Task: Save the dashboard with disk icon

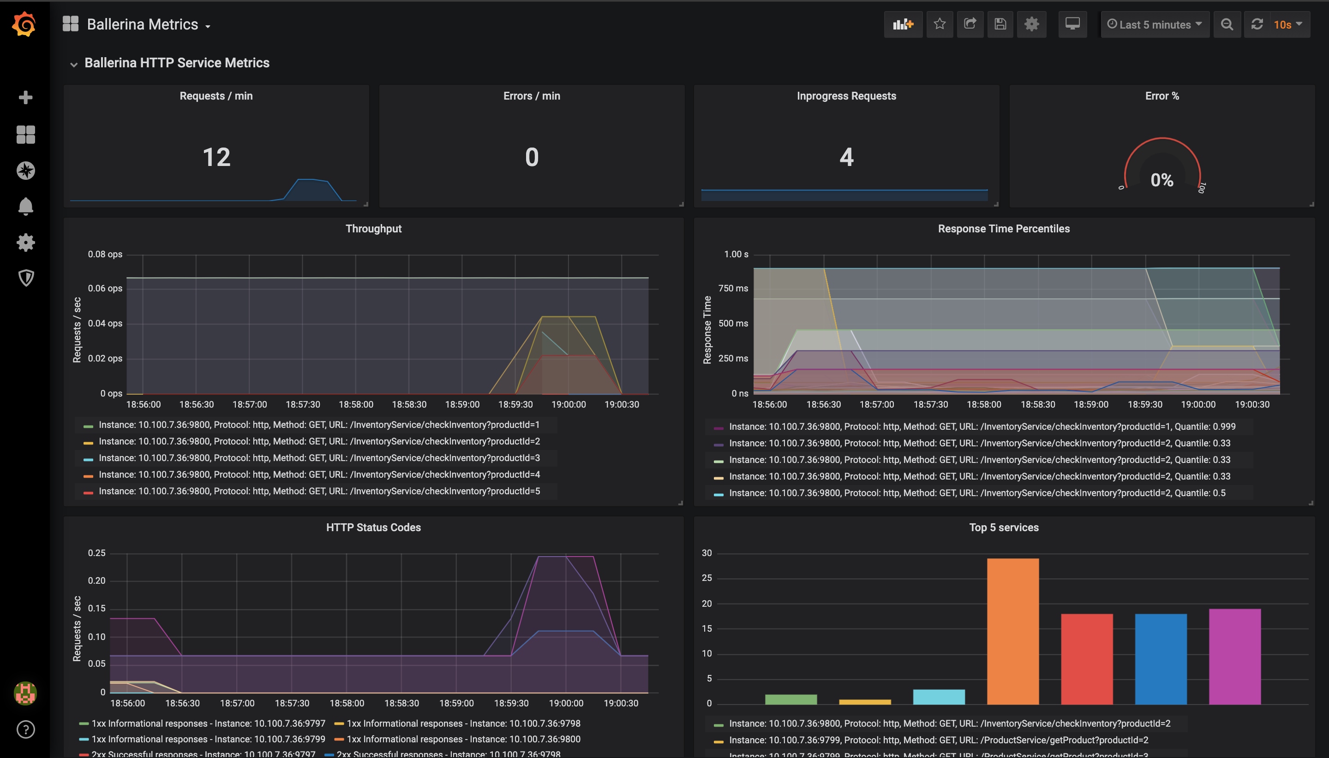Action: coord(1000,24)
